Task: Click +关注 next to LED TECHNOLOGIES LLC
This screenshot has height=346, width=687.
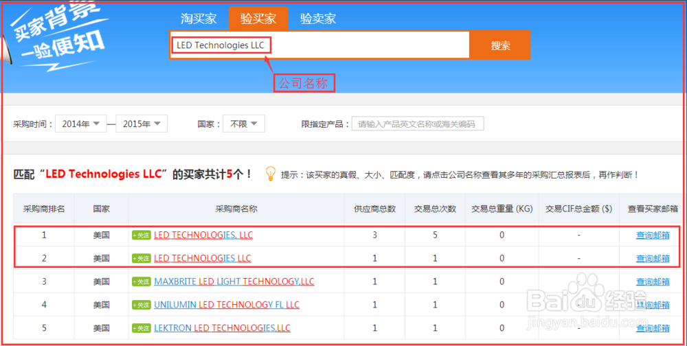Action: pos(142,258)
